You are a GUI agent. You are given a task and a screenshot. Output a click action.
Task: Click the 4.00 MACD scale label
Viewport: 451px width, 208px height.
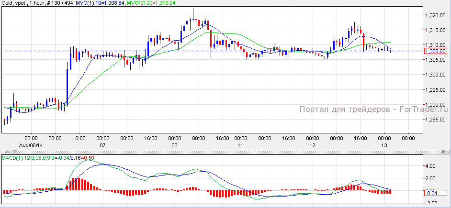click(x=431, y=166)
